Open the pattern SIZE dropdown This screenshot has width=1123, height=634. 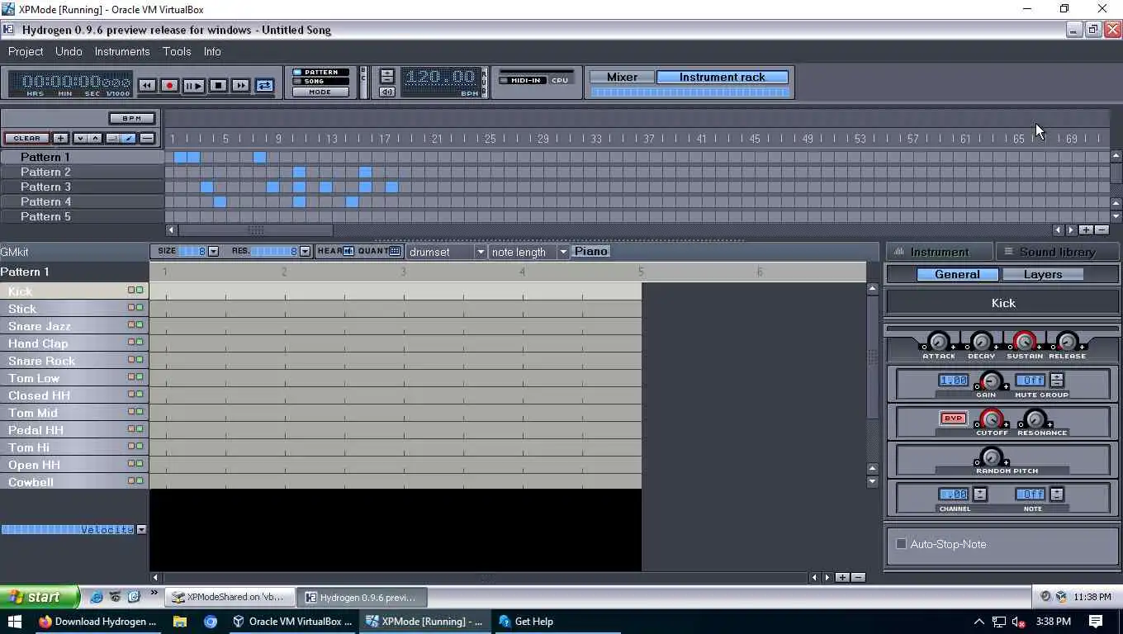(x=214, y=251)
